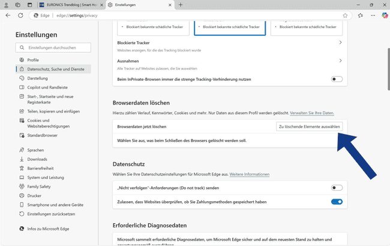Open Darstellung settings

tap(53, 78)
